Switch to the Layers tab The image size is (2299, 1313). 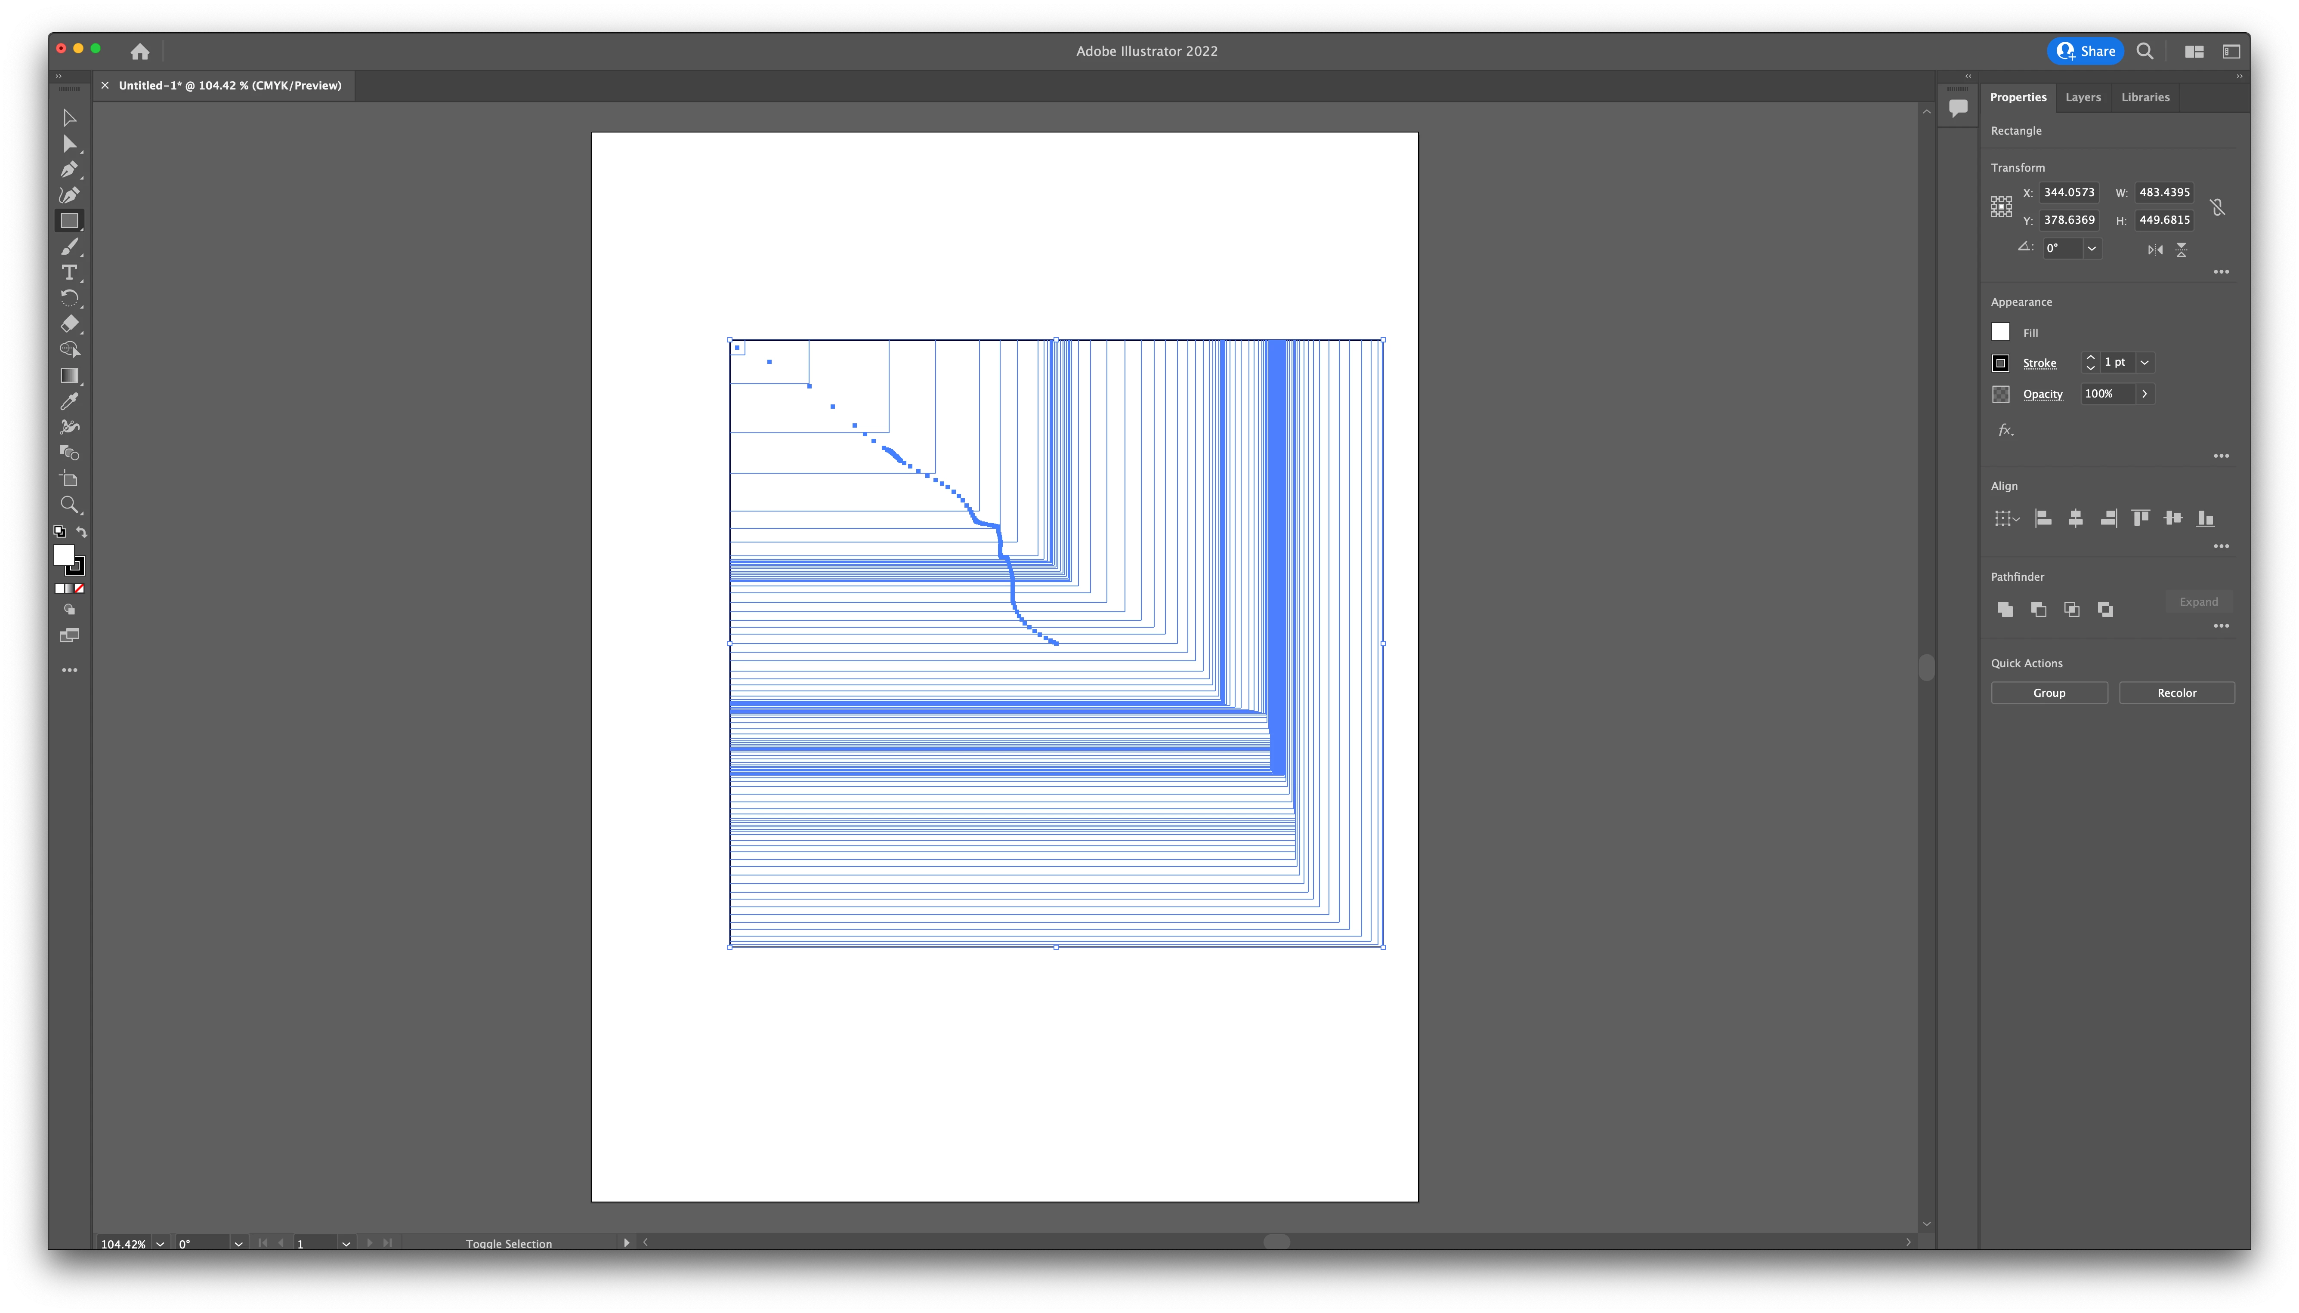tap(2083, 97)
